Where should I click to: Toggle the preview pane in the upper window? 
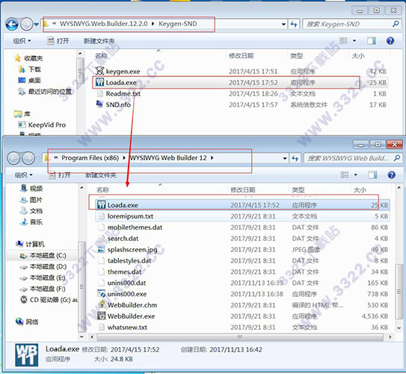(x=372, y=40)
